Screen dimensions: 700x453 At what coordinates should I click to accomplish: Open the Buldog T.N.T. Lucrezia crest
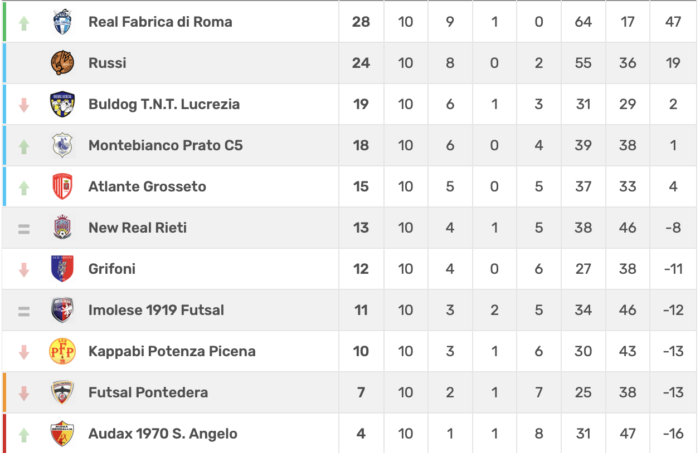62,104
